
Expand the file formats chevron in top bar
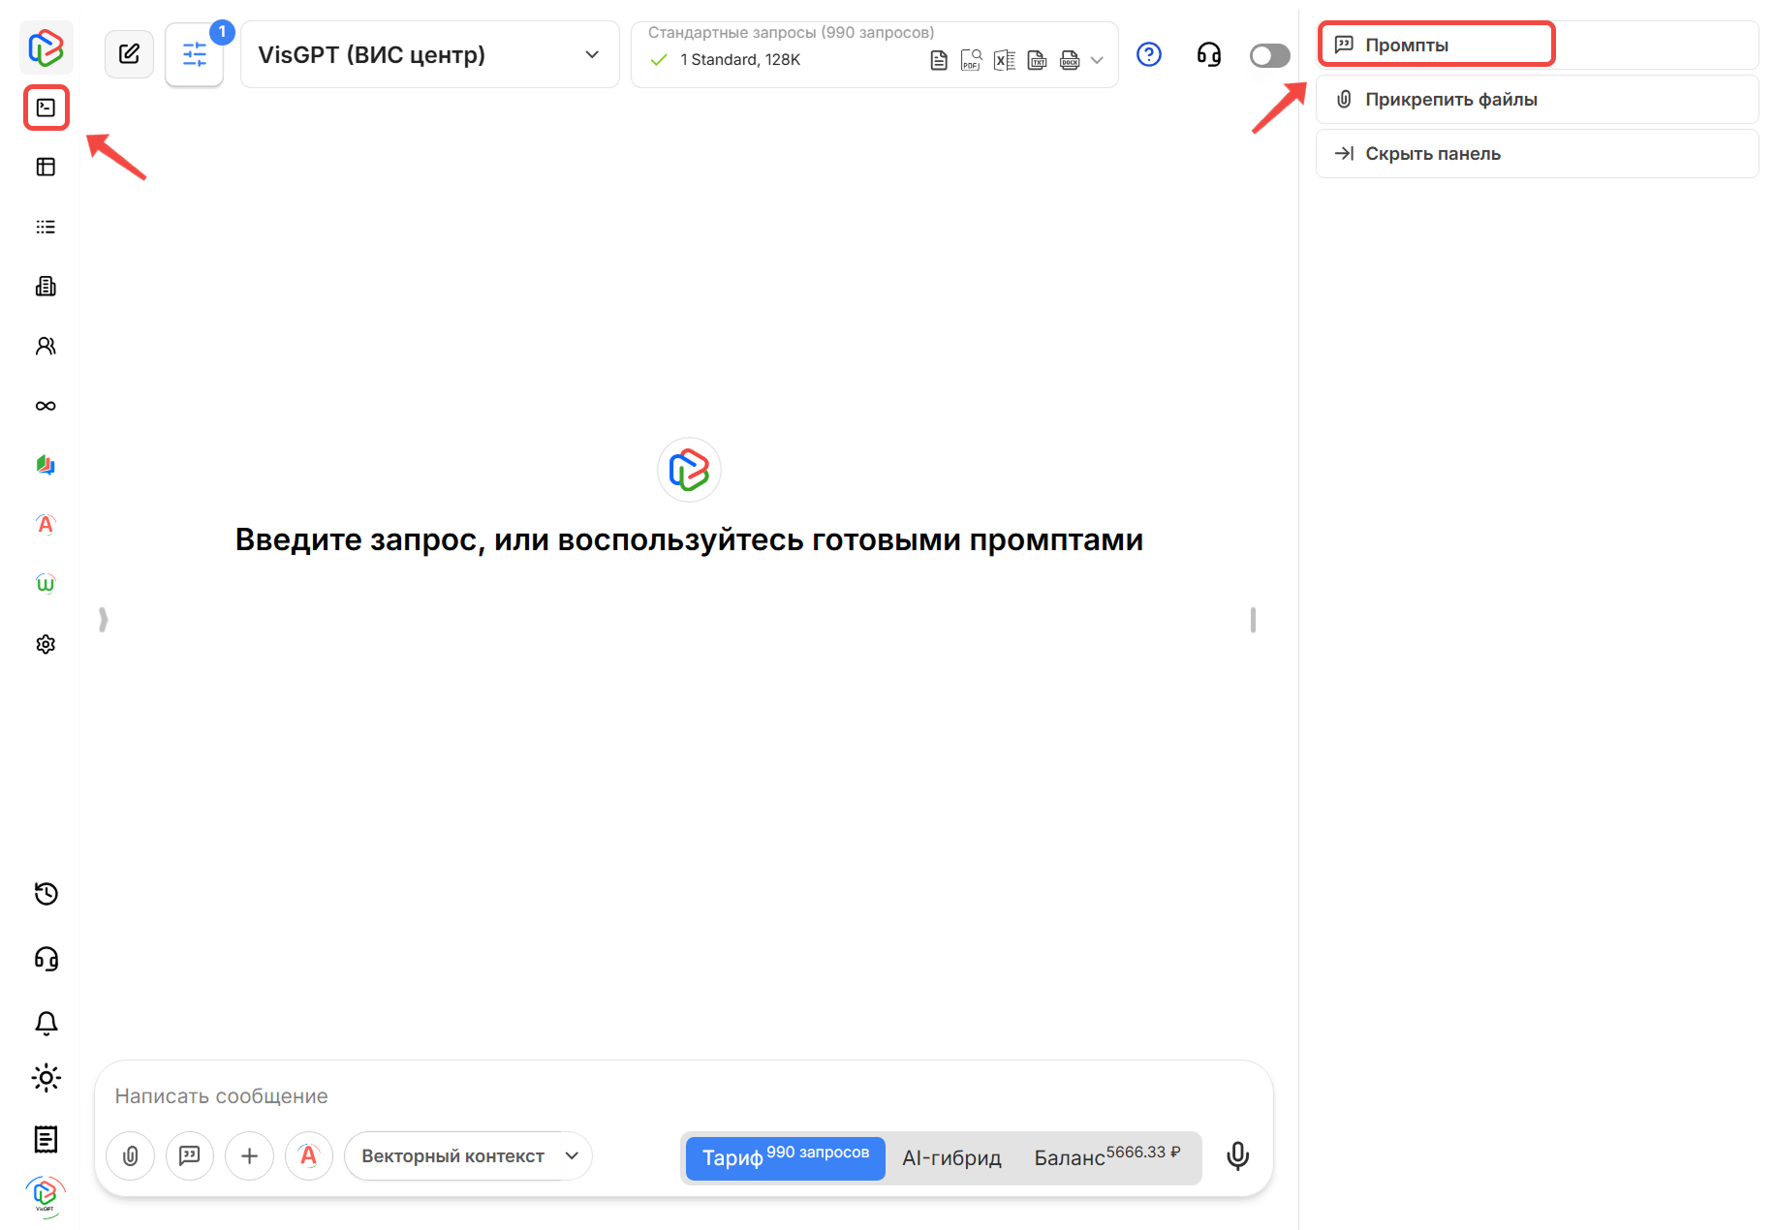point(1097,59)
